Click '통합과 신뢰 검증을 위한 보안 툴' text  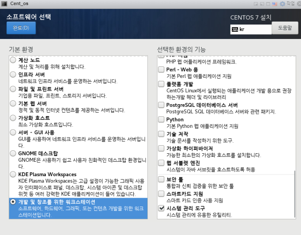tap(200, 186)
